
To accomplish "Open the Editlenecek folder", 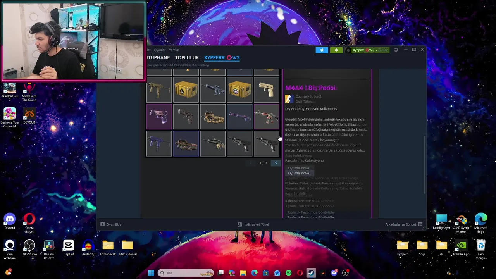I will click(108, 248).
